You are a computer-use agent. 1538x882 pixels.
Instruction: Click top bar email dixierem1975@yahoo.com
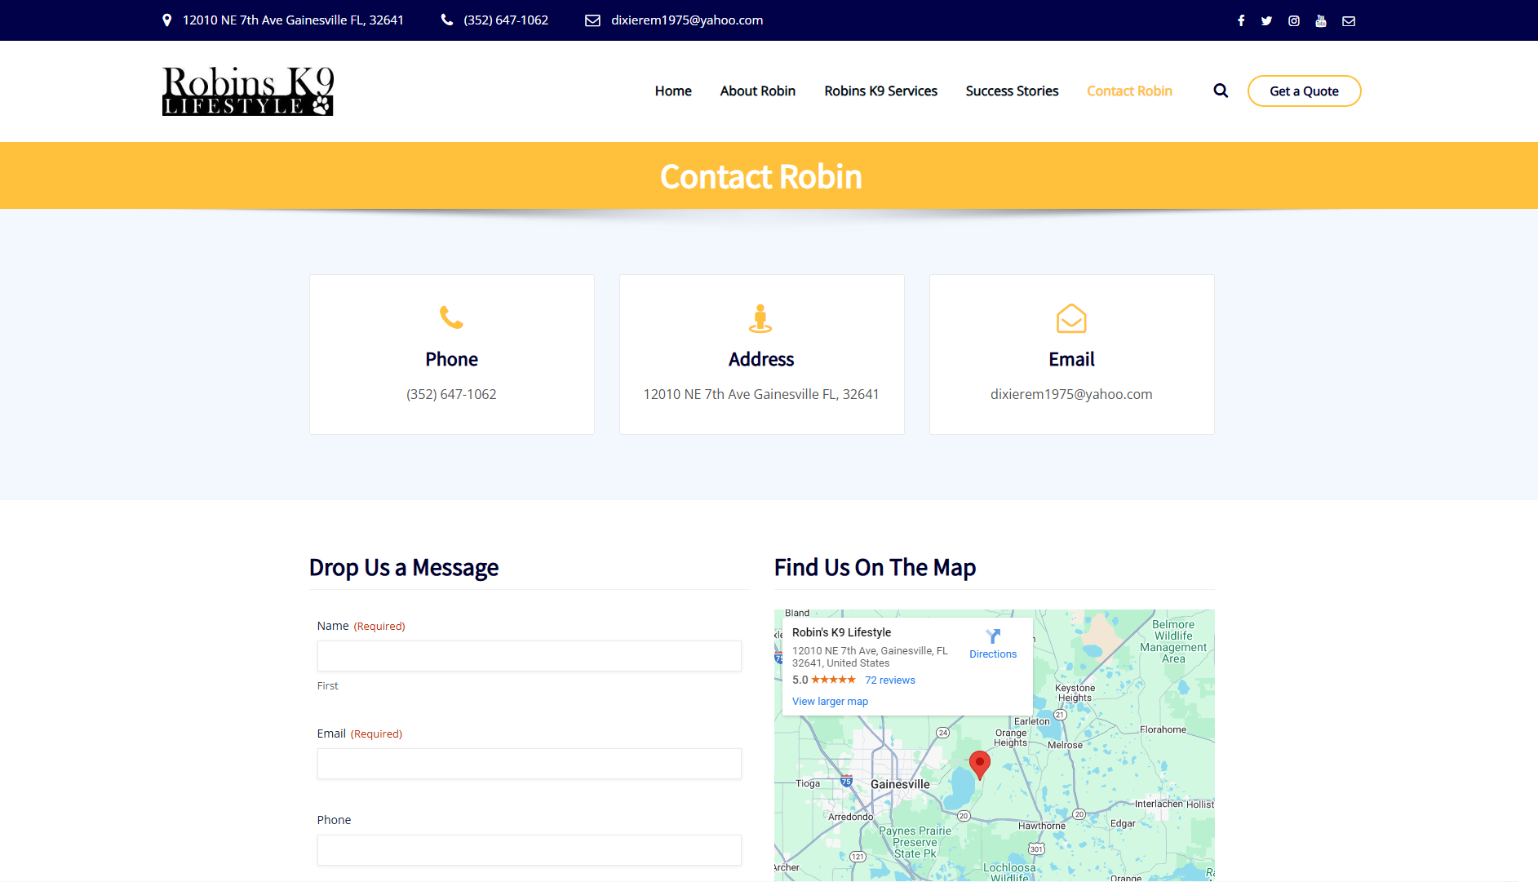(x=687, y=20)
